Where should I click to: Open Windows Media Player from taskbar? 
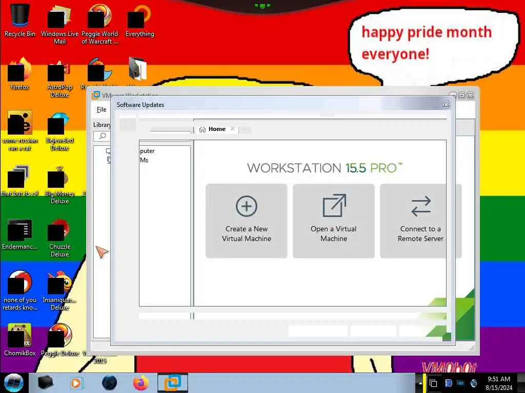pos(76,383)
